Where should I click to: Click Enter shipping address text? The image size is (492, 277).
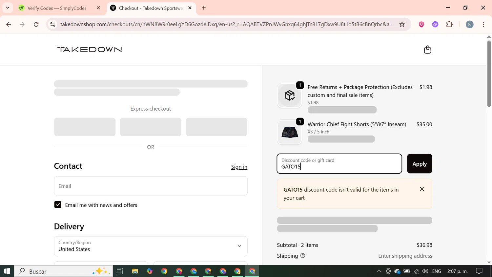[405, 256]
